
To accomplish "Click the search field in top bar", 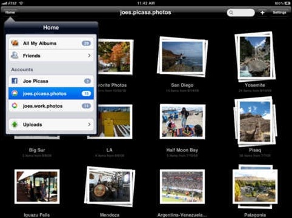I will (x=241, y=13).
